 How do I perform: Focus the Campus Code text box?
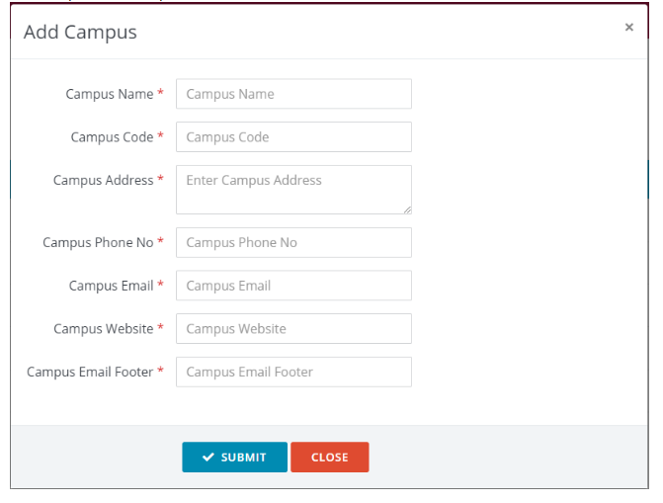click(x=293, y=137)
